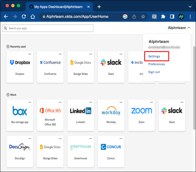Select the My Apps Dashboard tab
The image size is (196, 172).
tap(59, 7)
